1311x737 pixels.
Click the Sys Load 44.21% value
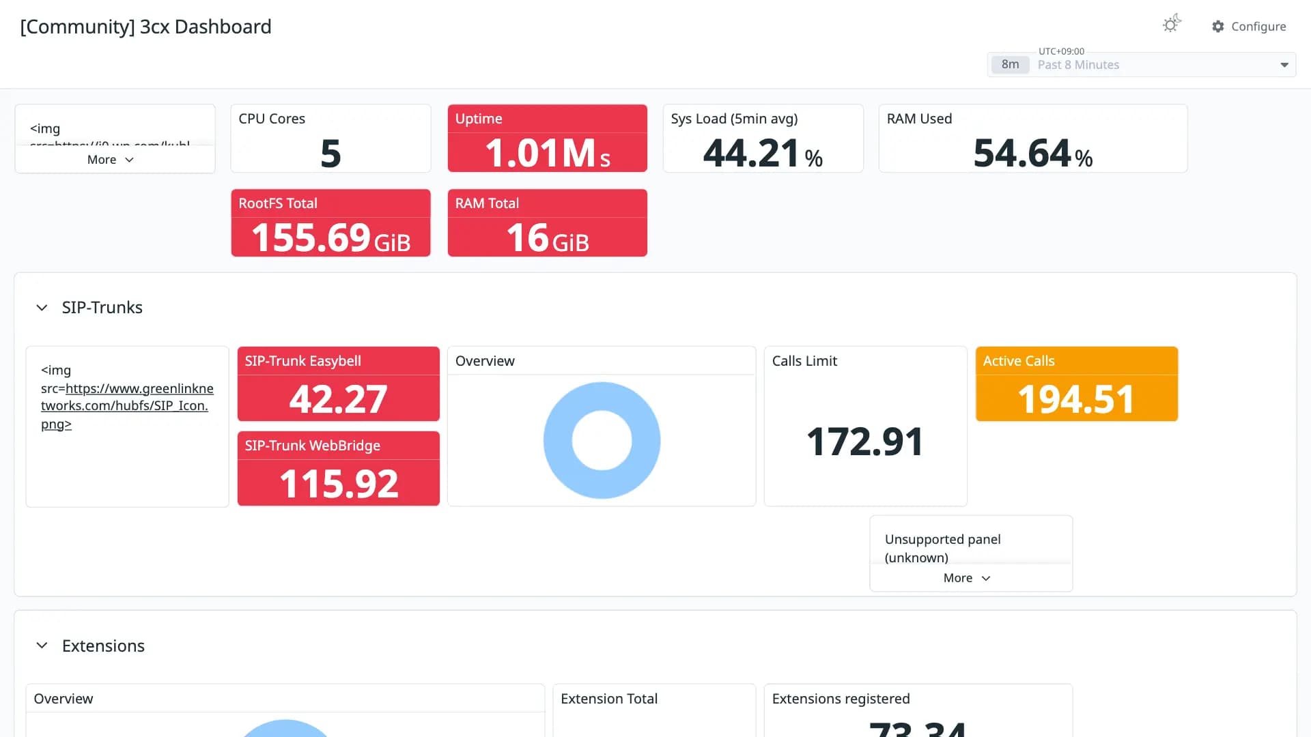pos(763,153)
